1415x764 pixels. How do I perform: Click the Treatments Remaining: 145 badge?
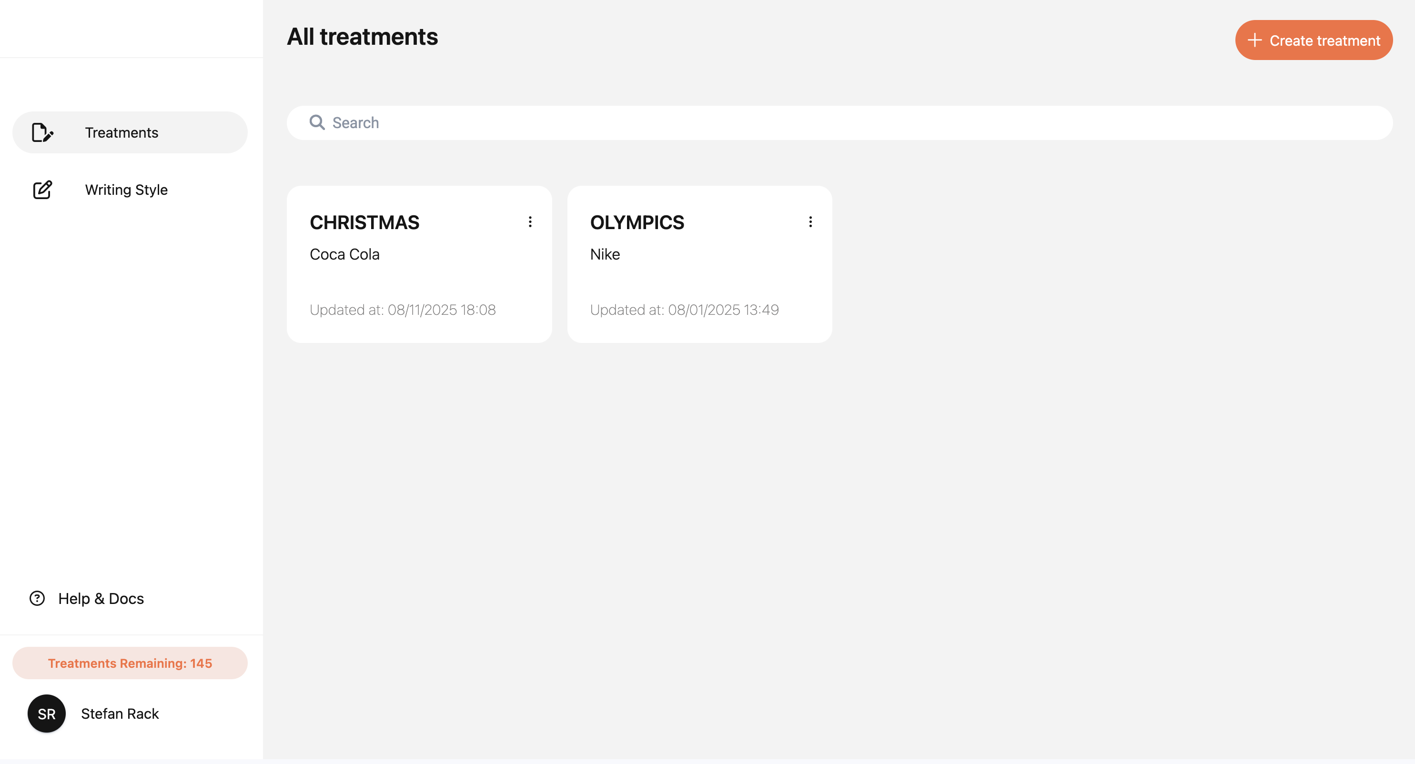tap(130, 663)
